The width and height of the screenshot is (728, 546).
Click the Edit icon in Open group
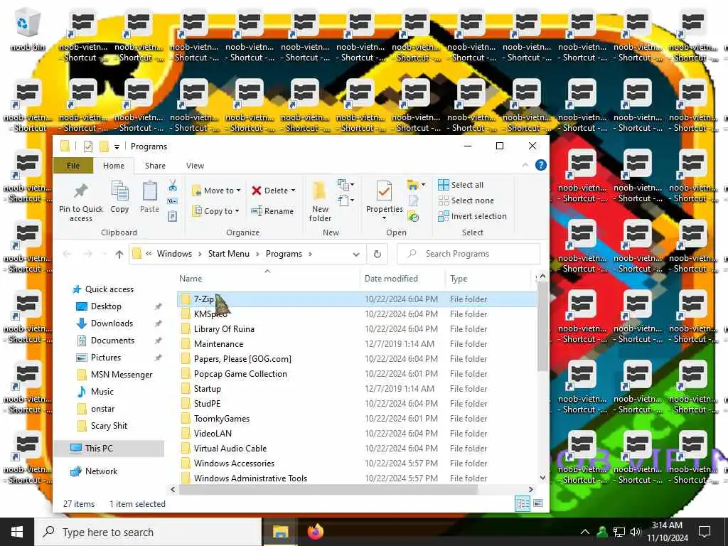pos(413,200)
